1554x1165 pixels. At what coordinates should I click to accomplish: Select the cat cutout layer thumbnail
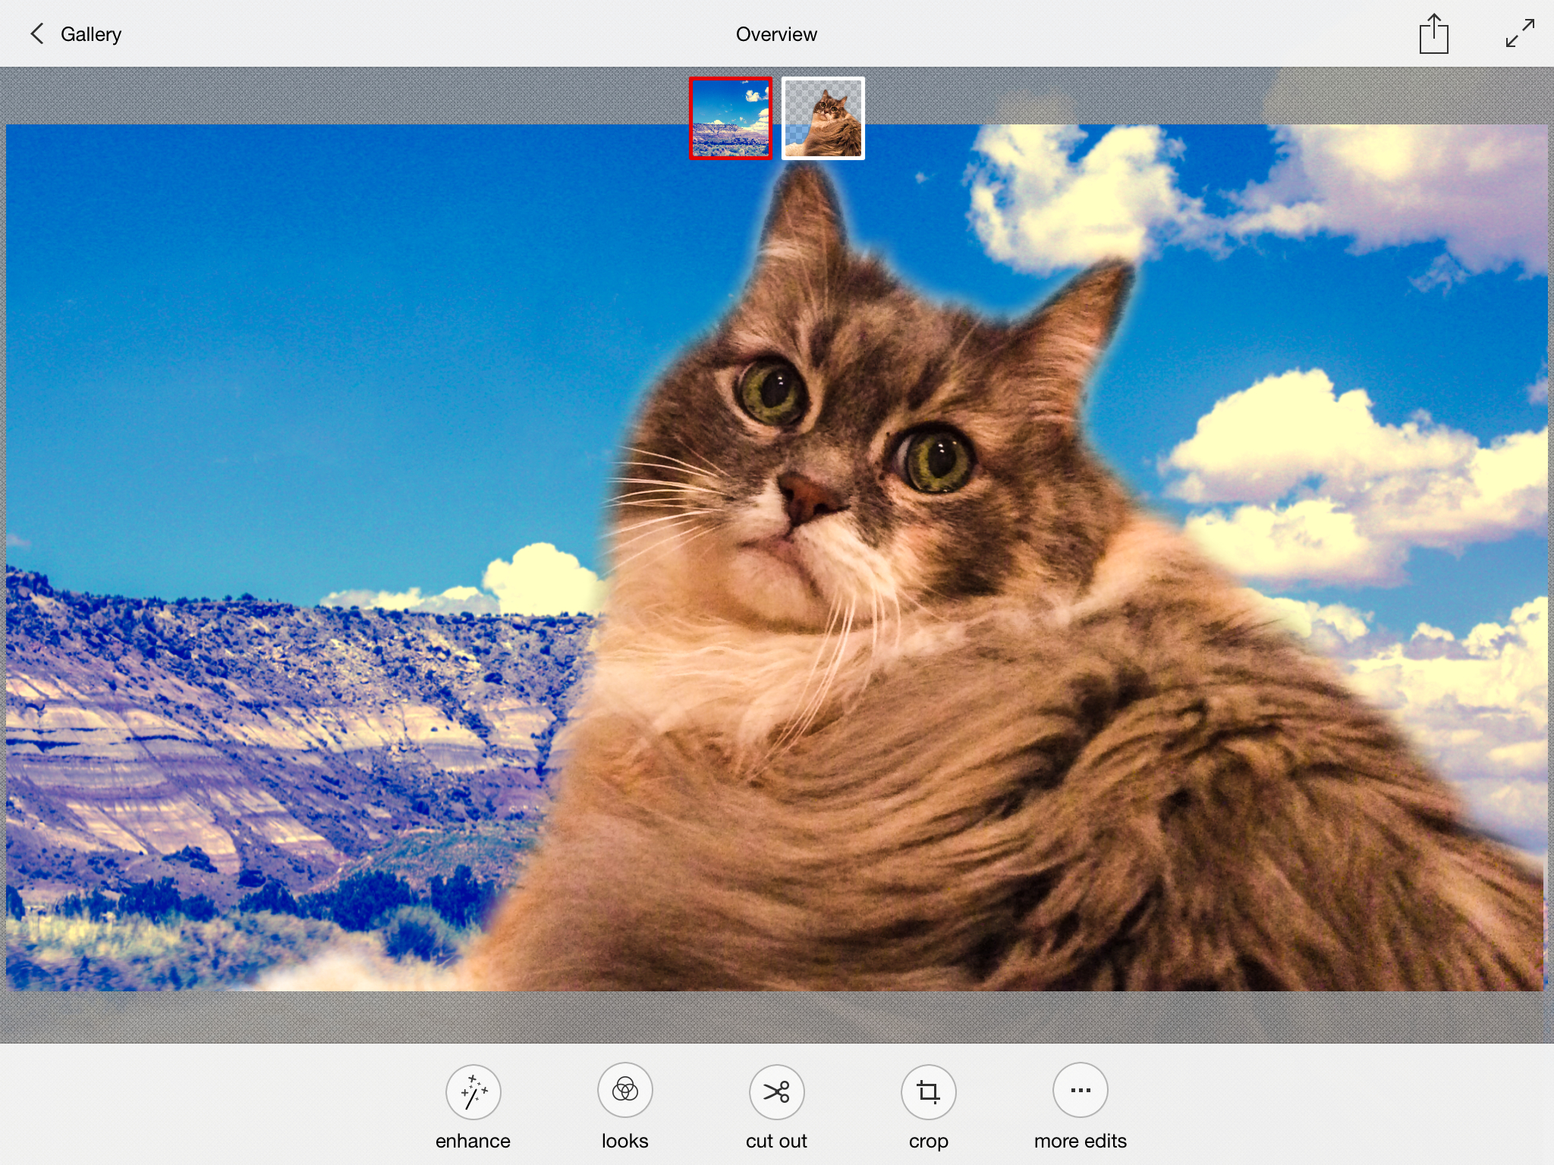tap(823, 118)
